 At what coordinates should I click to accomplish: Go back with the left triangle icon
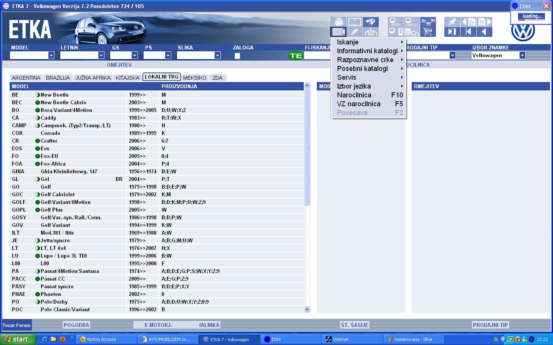pyautogui.click(x=484, y=32)
